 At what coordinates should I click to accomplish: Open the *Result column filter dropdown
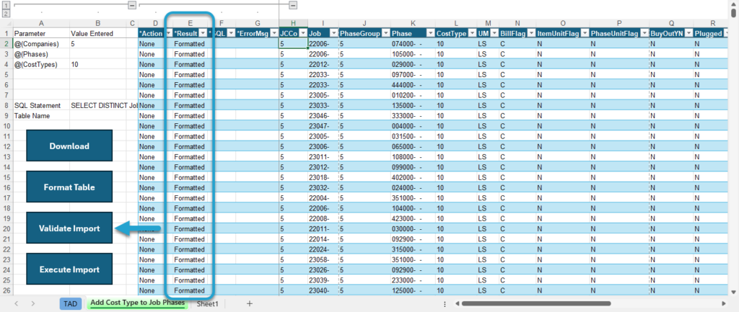point(203,33)
